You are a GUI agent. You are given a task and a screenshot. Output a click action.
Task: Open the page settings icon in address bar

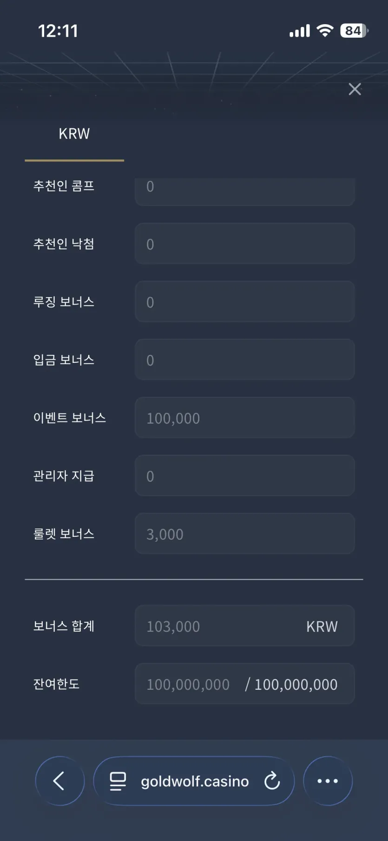(118, 781)
